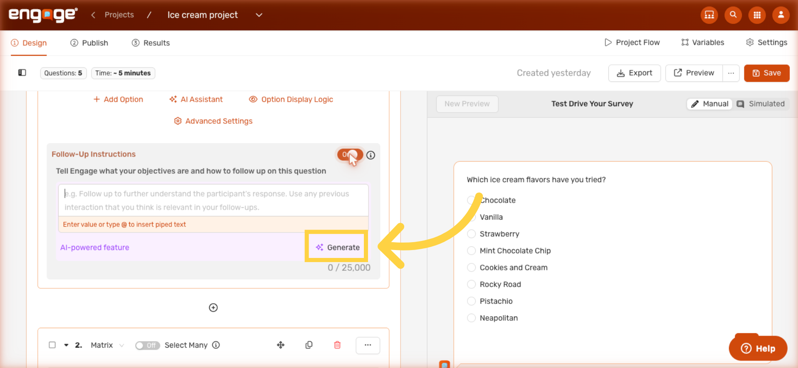Open Advanced Settings
Viewport: 798px width, 368px height.
tap(213, 121)
